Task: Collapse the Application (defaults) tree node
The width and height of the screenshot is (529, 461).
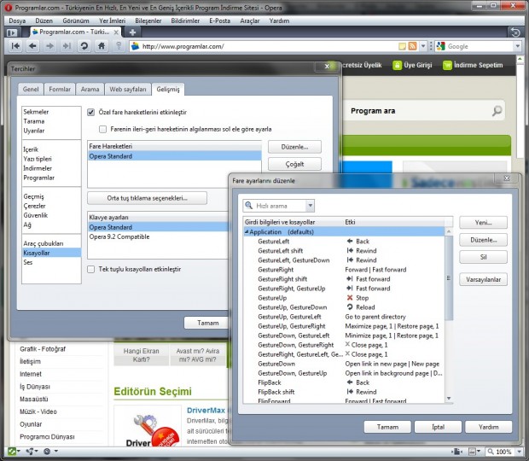Action: click(247, 232)
